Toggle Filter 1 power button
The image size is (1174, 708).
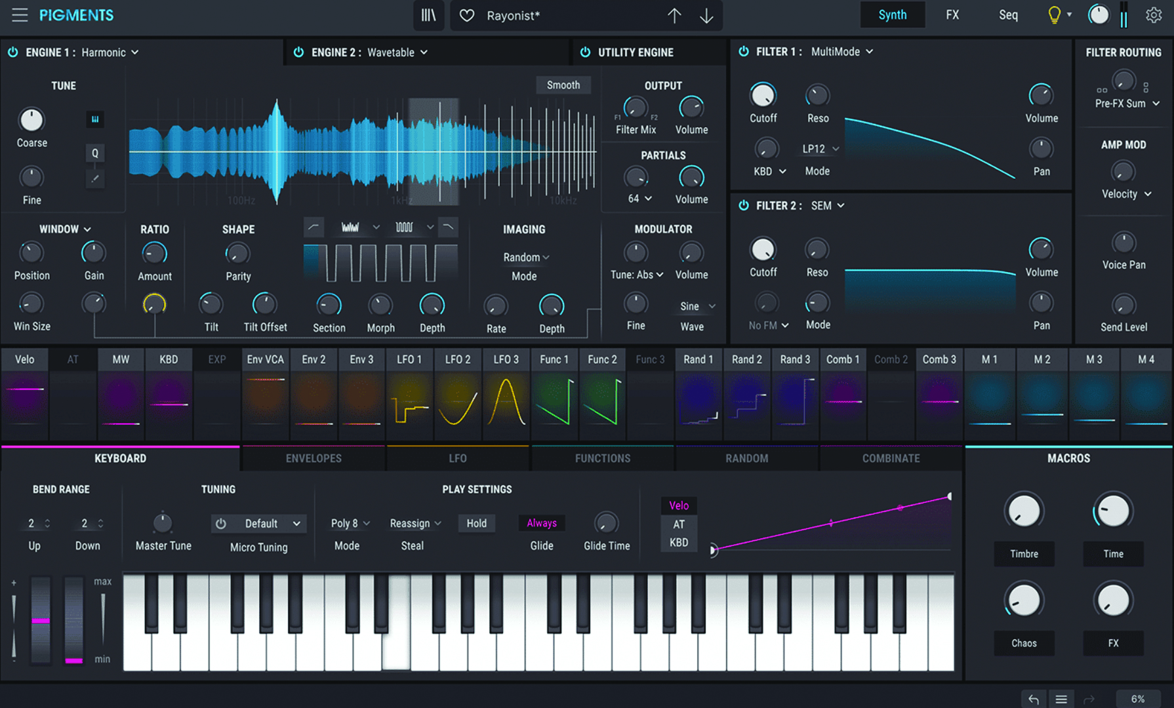click(x=744, y=52)
